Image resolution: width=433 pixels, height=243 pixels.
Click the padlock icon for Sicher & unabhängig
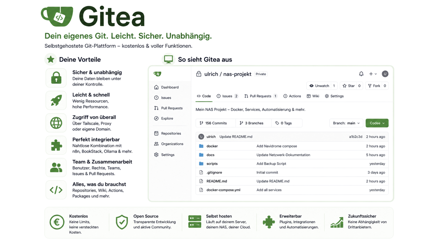click(56, 78)
